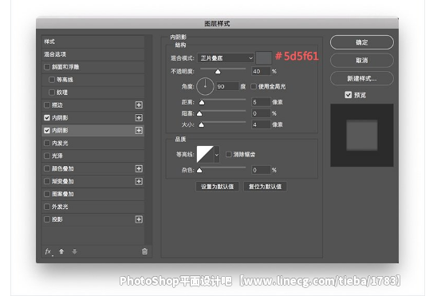Click the 角度 angle dial
Image resolution: width=445 pixels, height=296 pixels.
(x=205, y=86)
